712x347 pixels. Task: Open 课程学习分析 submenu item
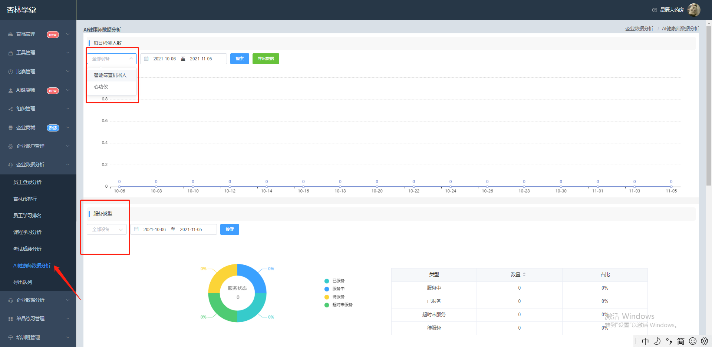tap(27, 232)
